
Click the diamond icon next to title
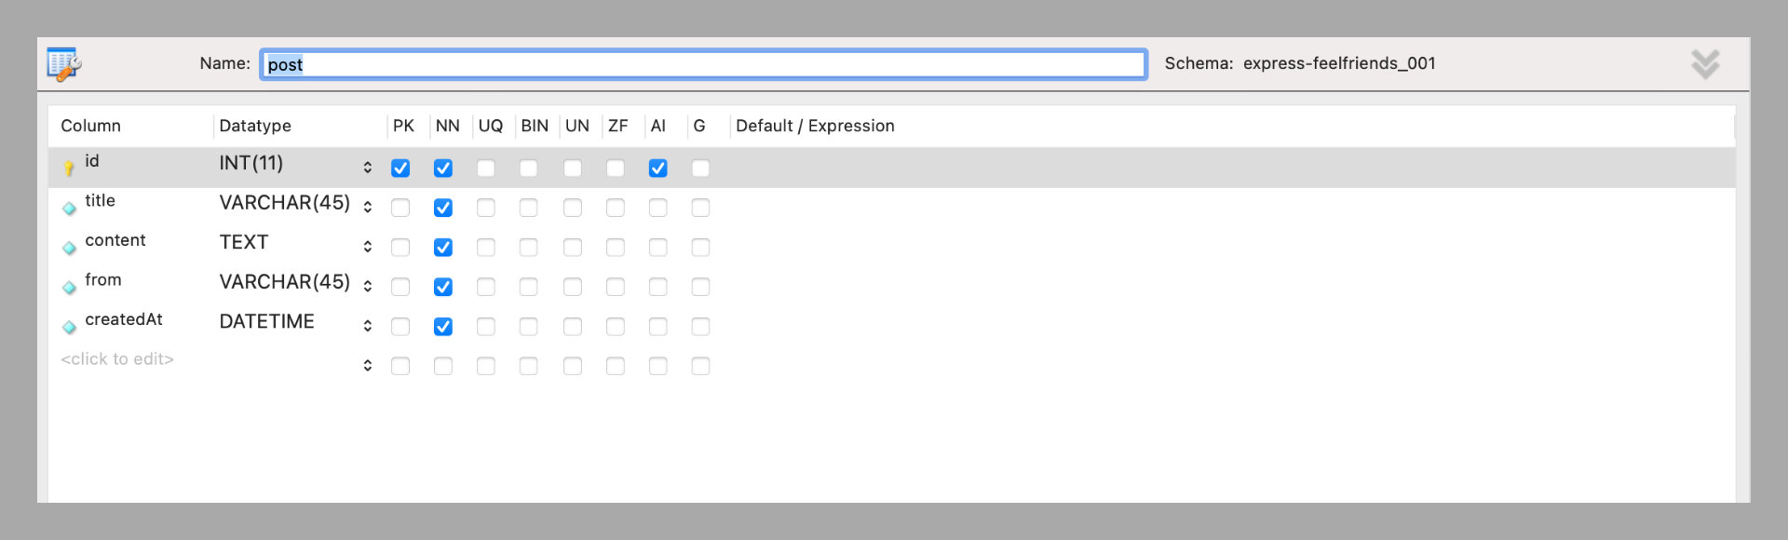click(x=69, y=209)
